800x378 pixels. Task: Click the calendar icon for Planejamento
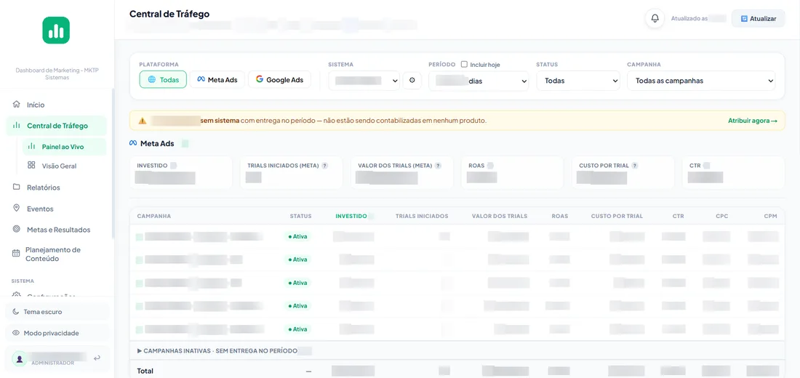[x=16, y=254]
